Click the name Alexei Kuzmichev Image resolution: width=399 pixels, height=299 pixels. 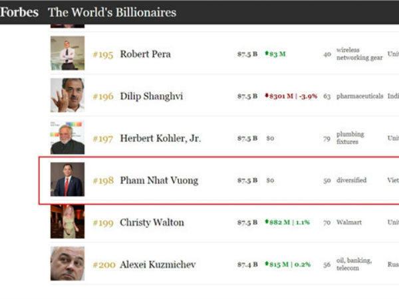coord(158,264)
